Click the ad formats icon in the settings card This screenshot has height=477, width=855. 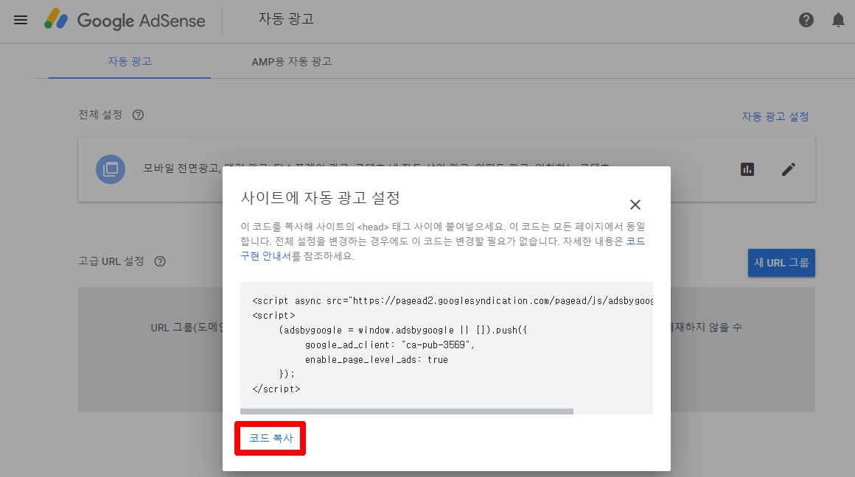[x=111, y=169]
